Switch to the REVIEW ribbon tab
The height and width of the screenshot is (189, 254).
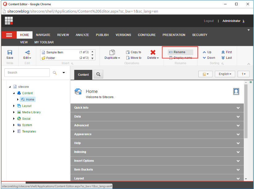(x=63, y=35)
